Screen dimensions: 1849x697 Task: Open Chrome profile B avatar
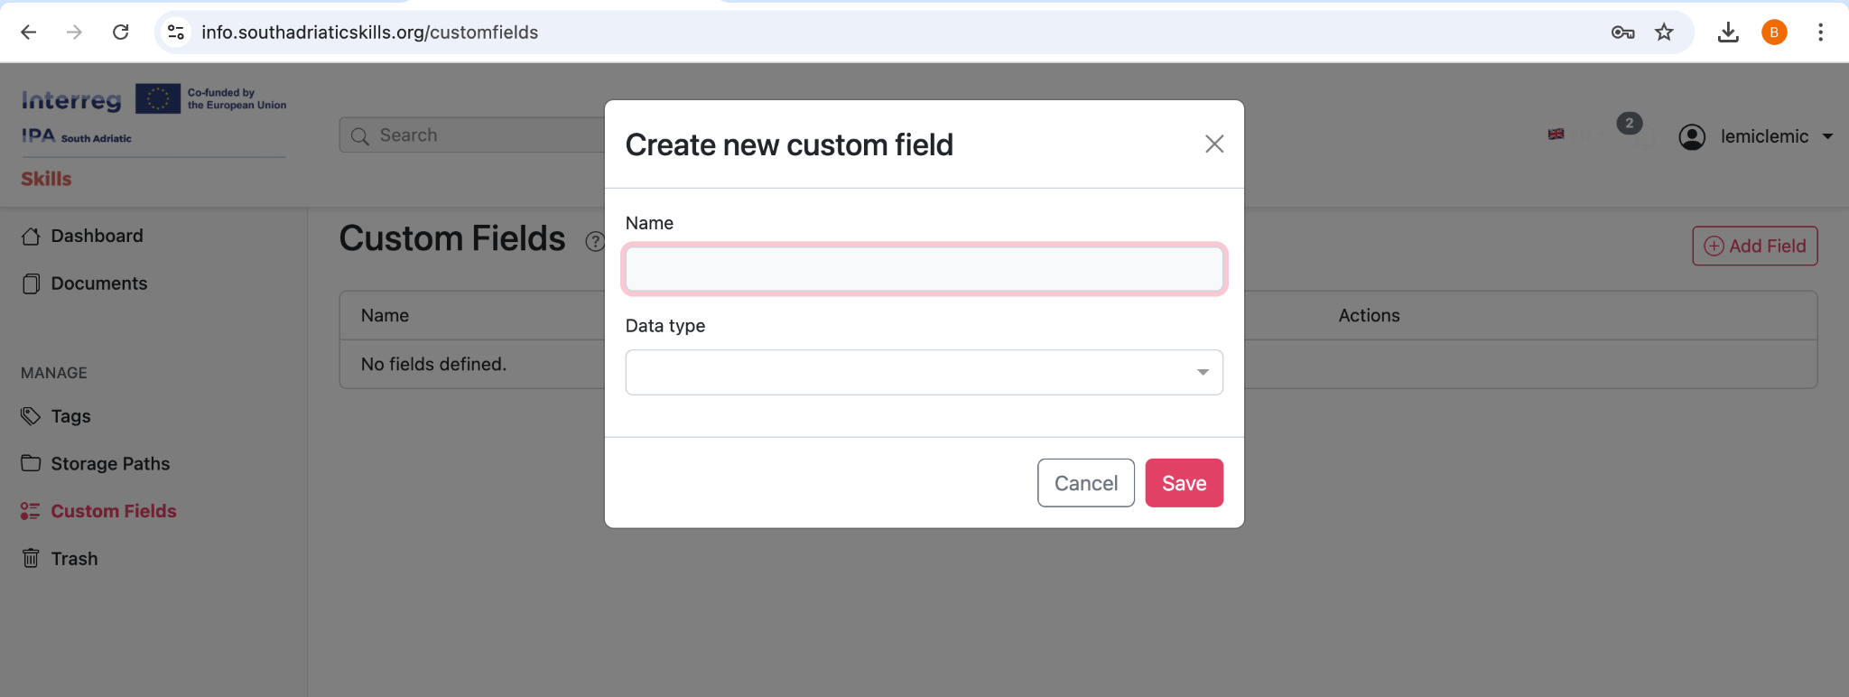pyautogui.click(x=1774, y=33)
